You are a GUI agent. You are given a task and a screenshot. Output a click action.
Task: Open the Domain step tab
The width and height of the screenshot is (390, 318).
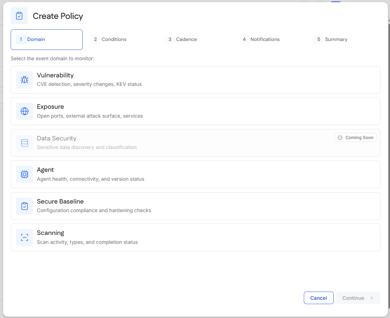point(47,40)
